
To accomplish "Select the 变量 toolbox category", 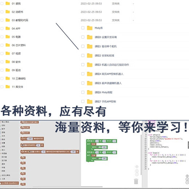I will 3,143.
